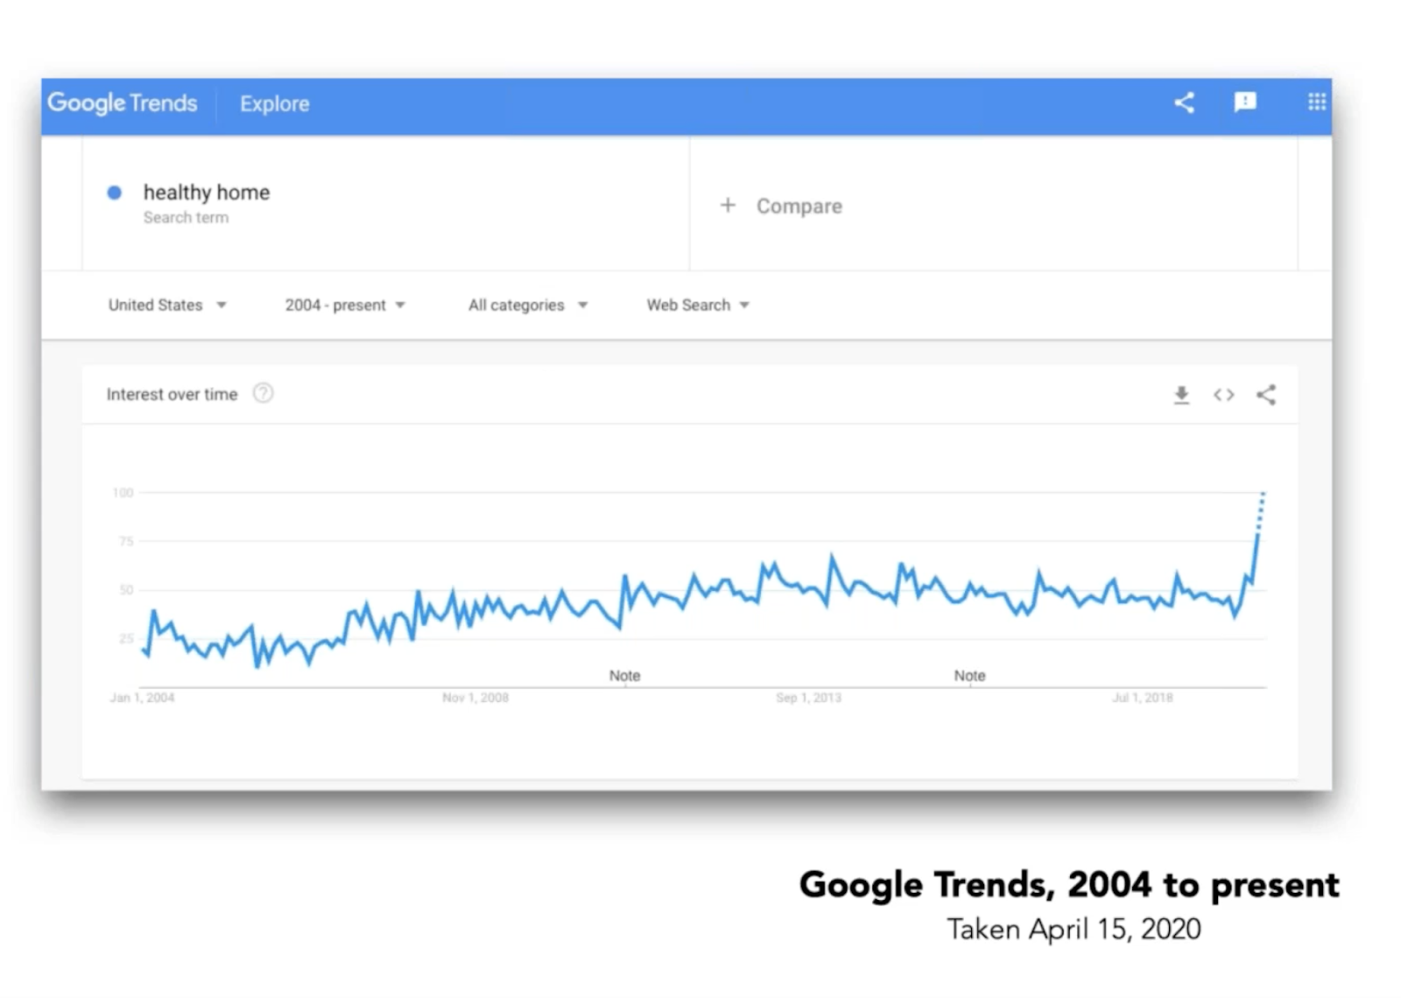Open the send feedback icon
The width and height of the screenshot is (1401, 998).
pos(1245,102)
